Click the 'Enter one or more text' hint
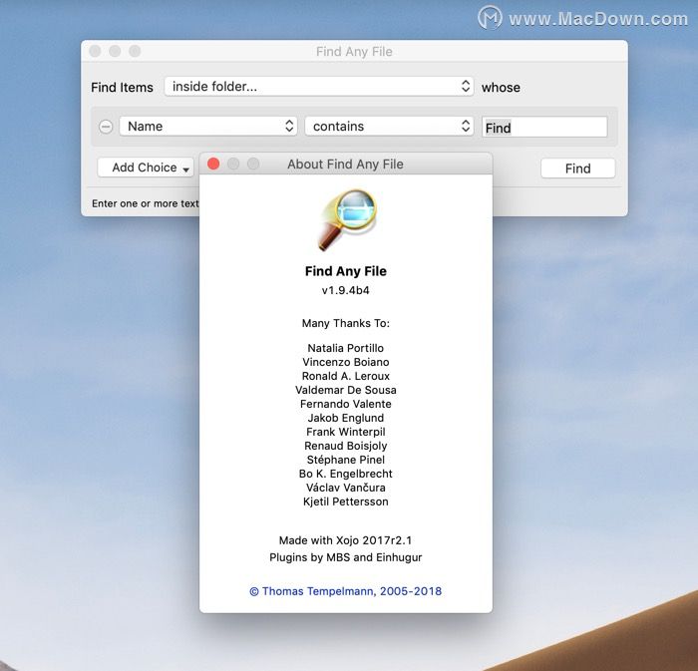The image size is (698, 671). pyautogui.click(x=146, y=203)
